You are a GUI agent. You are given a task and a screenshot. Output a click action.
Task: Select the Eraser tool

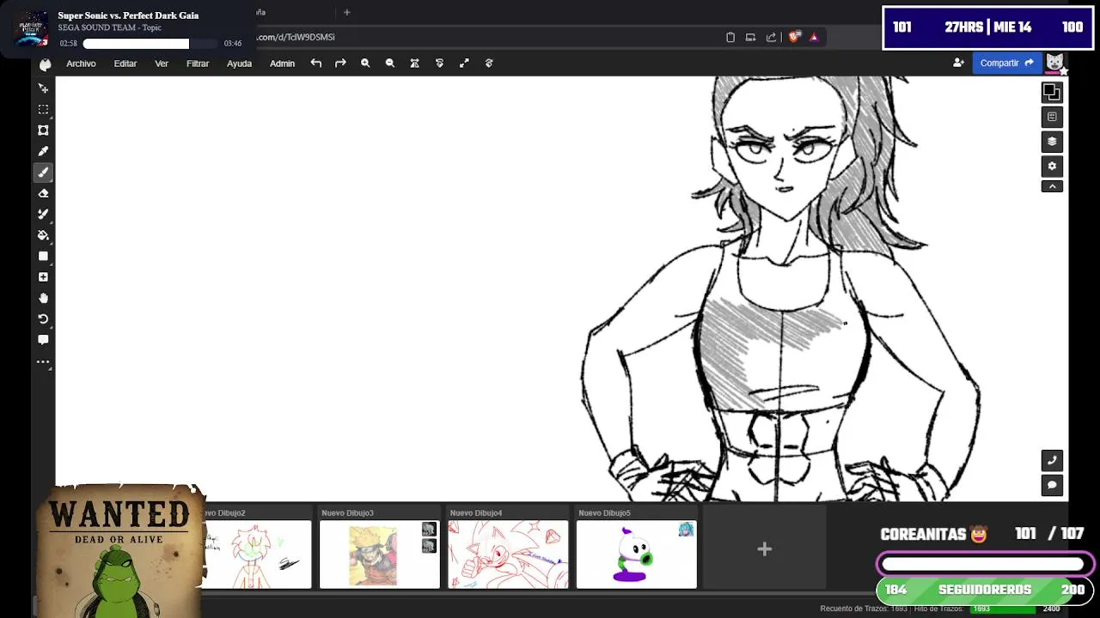tap(43, 193)
